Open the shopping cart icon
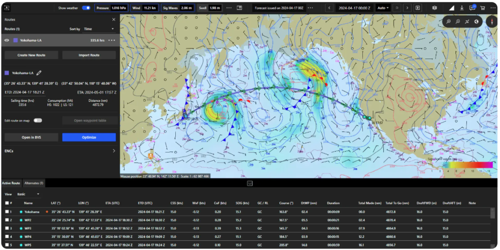Viewport: 500px width, 250px height. click(482, 8)
